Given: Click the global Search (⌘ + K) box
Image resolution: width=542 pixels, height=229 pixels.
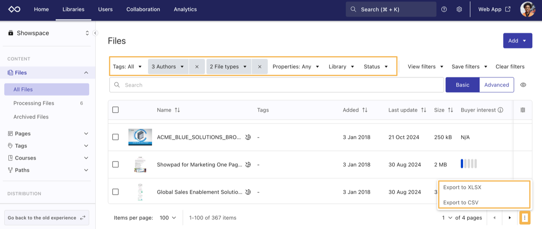Looking at the screenshot, I should (391, 9).
